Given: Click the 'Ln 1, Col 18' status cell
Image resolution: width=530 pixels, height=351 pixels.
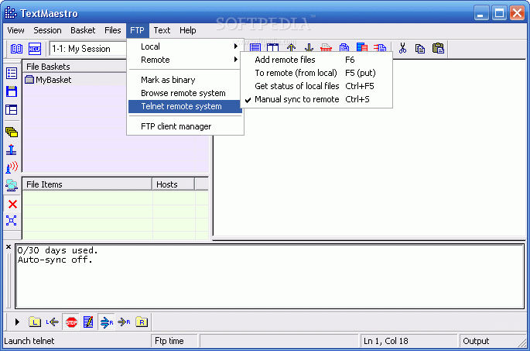Looking at the screenshot, I should (x=408, y=341).
